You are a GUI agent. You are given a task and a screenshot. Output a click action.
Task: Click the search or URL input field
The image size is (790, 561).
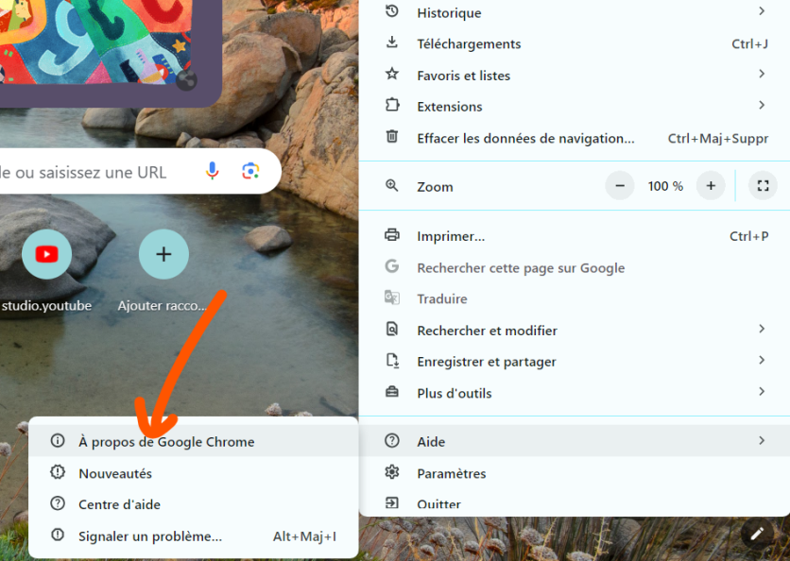coord(139,171)
